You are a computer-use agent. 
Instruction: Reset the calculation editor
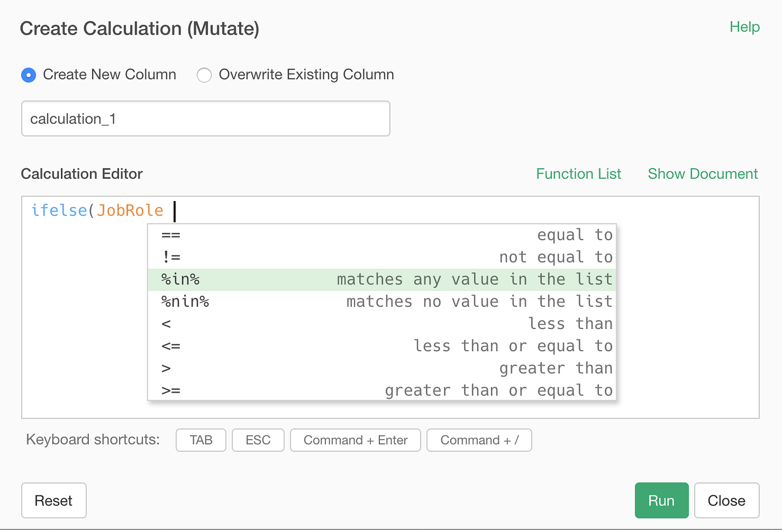click(x=54, y=500)
